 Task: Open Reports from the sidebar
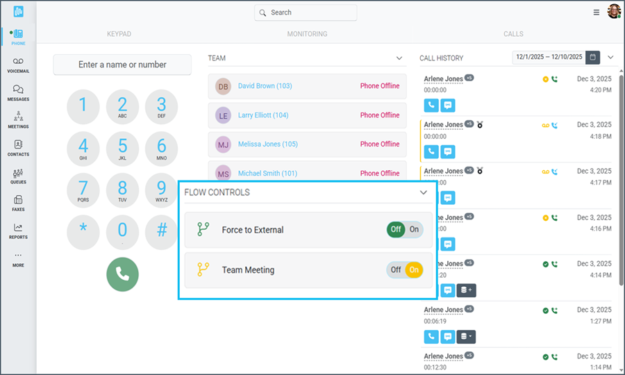click(18, 231)
